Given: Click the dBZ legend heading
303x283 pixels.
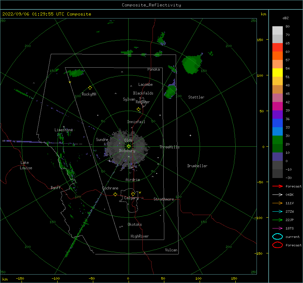Looking at the screenshot, I should point(285,18).
